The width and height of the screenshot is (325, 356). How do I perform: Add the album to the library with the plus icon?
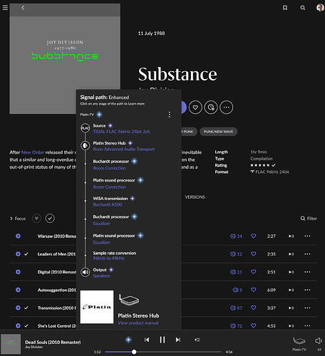click(x=211, y=108)
